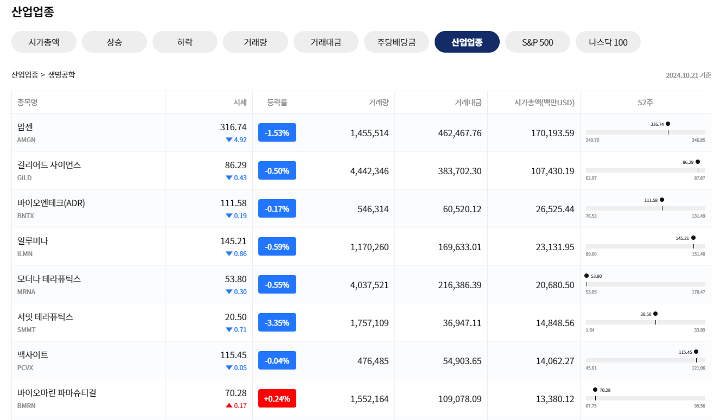Switch to the 나스닥 100 tab

(608, 42)
